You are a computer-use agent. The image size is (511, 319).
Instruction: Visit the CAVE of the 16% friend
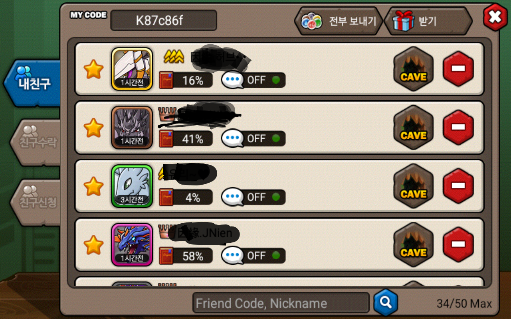click(414, 69)
